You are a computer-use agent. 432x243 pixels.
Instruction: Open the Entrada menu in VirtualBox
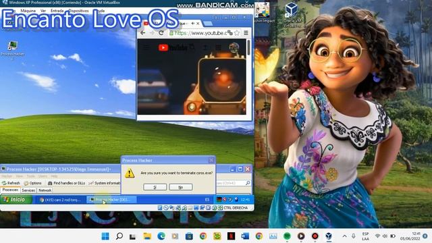pos(57,11)
